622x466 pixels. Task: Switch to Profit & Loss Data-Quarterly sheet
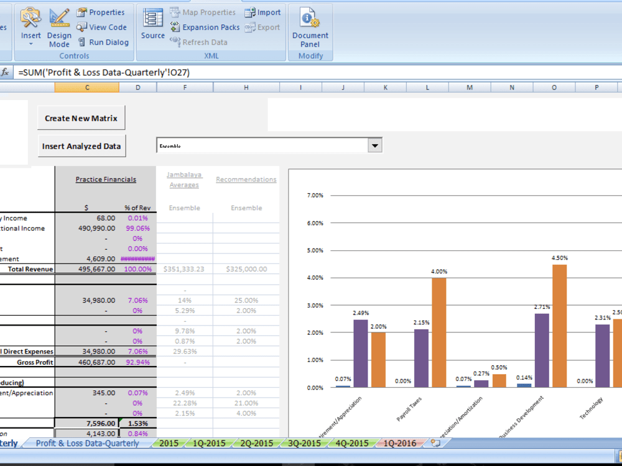click(x=87, y=443)
